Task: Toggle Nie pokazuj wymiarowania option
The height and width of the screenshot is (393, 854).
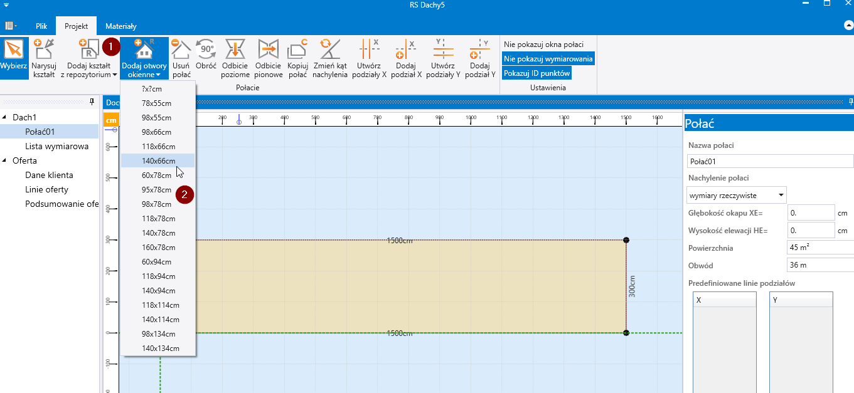Action: (548, 59)
